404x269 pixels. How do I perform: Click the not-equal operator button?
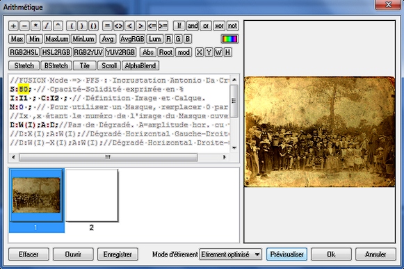[118, 26]
